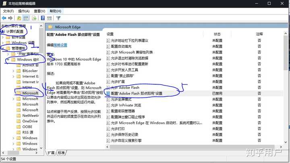Select the 配置弹出窗口阻止程序 policy
290x163 pixels.
click(x=128, y=117)
